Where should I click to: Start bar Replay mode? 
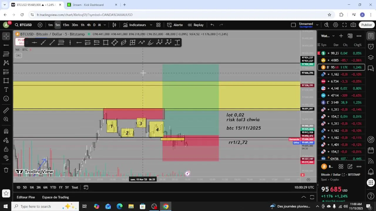pos(196,25)
